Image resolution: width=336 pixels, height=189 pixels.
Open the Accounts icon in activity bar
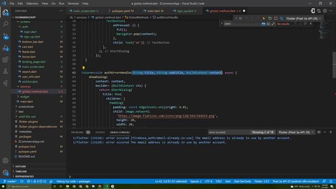[5, 161]
